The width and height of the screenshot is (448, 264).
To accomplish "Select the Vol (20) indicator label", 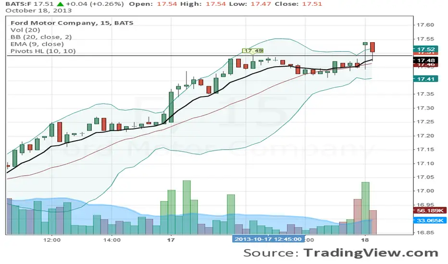I will click(25, 30).
